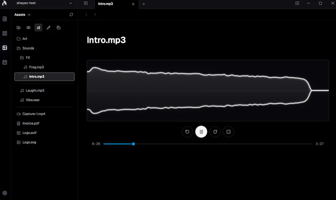Open a new tab with plus button
Viewport: 336px width, 200px height.
[144, 4]
